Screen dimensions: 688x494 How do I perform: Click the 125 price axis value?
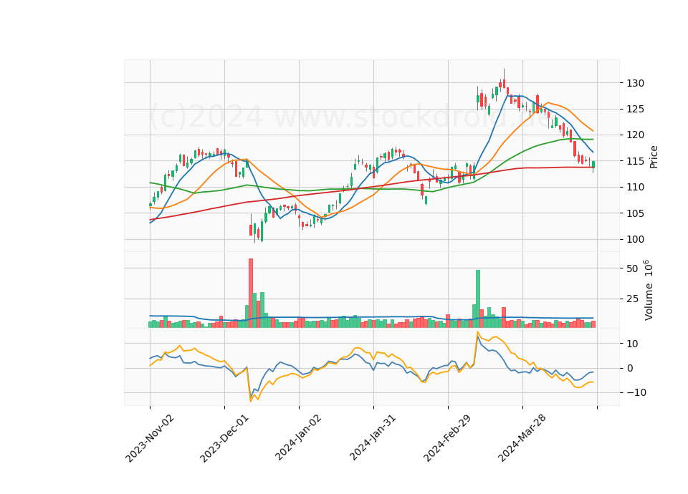click(x=636, y=109)
